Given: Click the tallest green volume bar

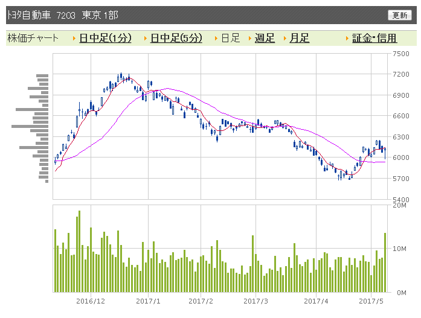Looking at the screenshot, I should tap(79, 251).
